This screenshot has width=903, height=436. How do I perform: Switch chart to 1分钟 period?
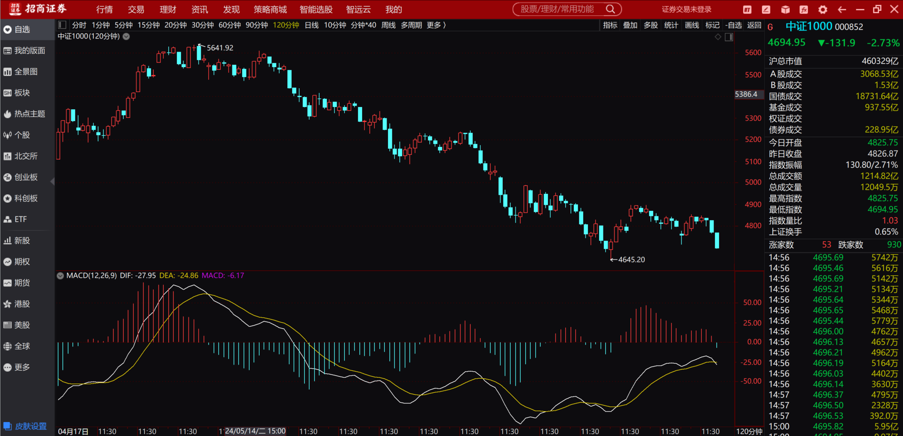[x=101, y=25]
